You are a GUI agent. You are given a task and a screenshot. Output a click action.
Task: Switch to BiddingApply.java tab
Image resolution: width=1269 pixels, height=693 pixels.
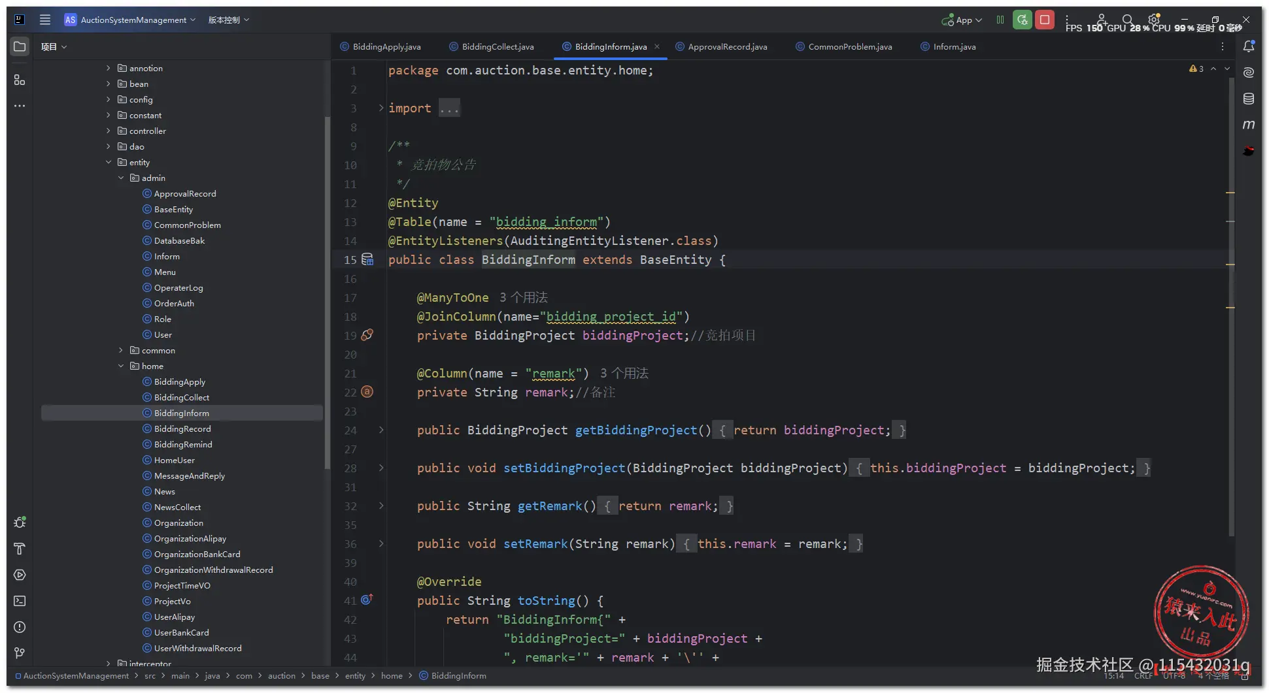381,46
